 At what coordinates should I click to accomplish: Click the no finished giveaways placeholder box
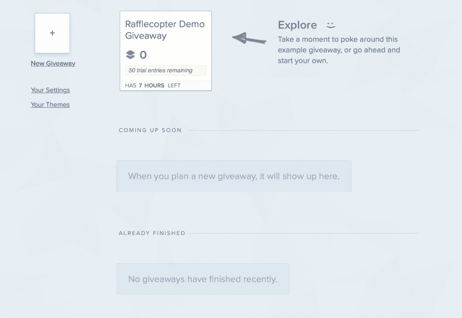[x=203, y=279]
